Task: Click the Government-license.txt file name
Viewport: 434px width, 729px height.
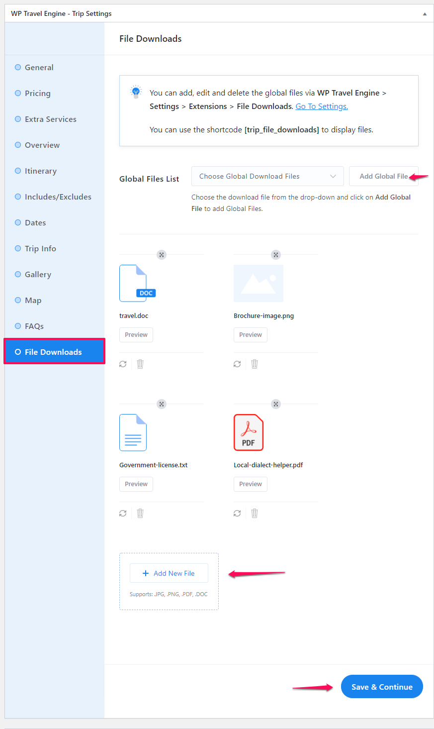Action: 154,465
